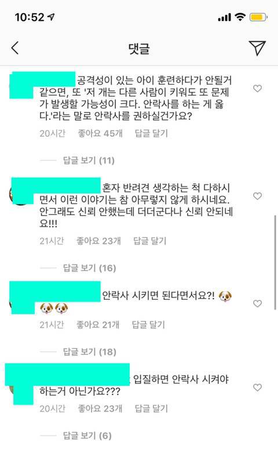Tap 답글 달기 under the 23-like 반려견 comment

click(149, 241)
